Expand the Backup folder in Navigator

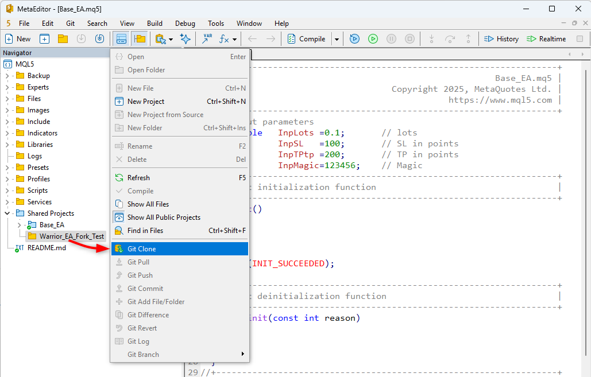pos(7,76)
